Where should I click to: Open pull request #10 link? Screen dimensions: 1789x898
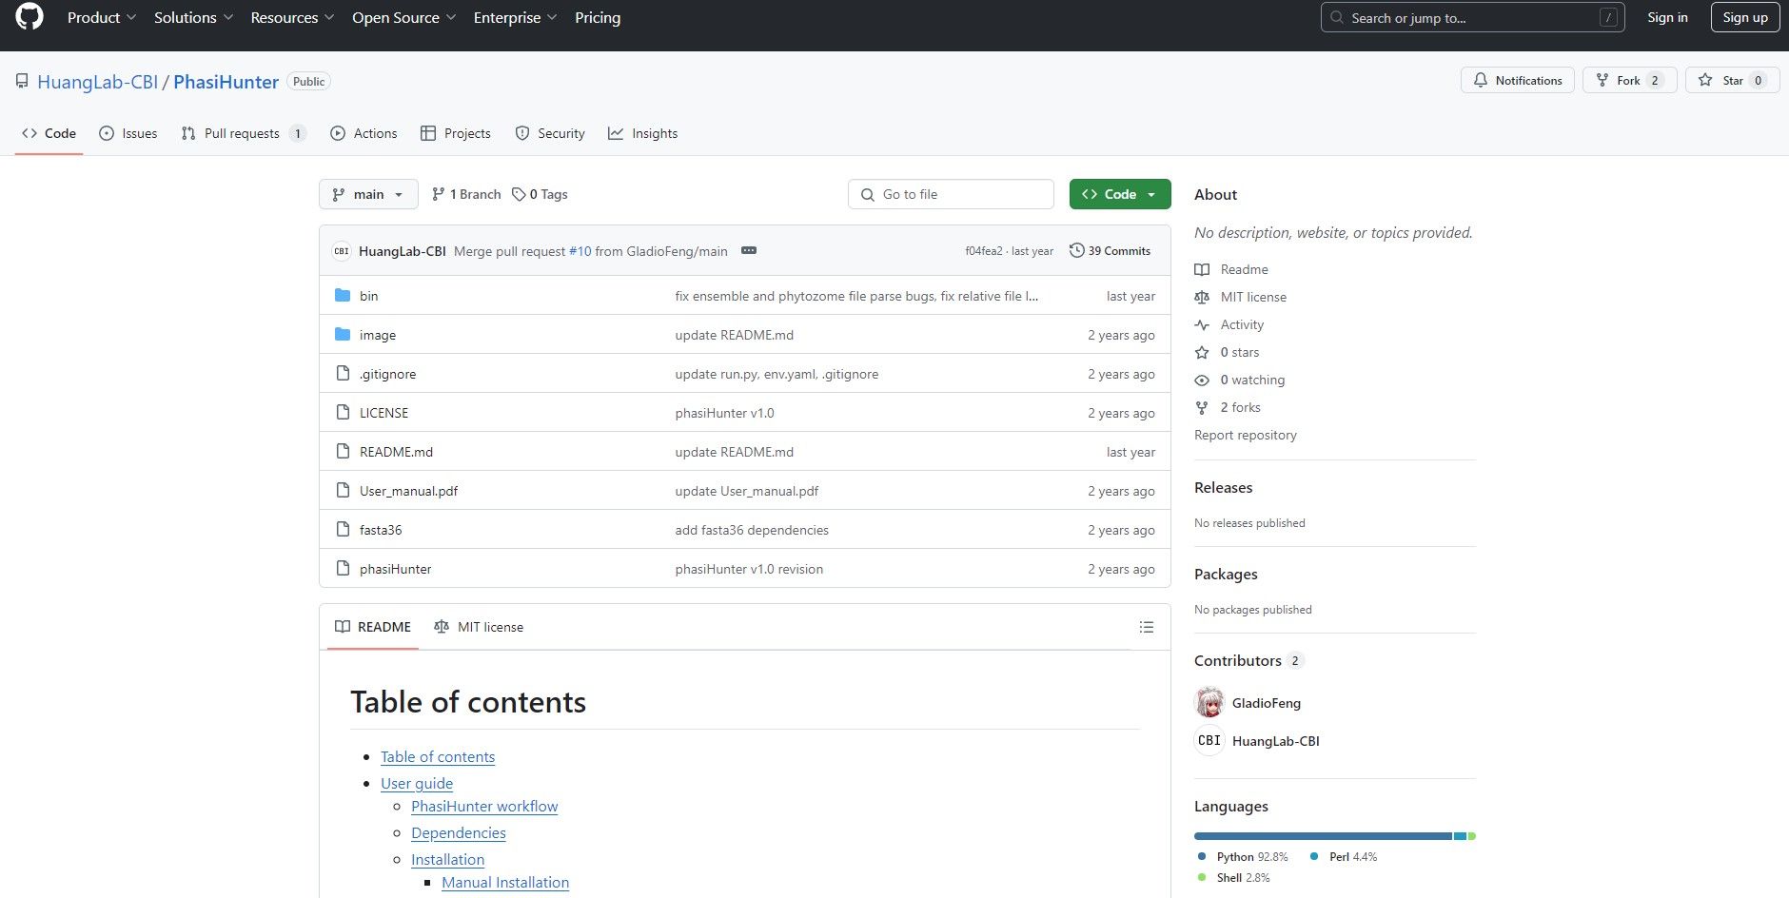pos(580,251)
